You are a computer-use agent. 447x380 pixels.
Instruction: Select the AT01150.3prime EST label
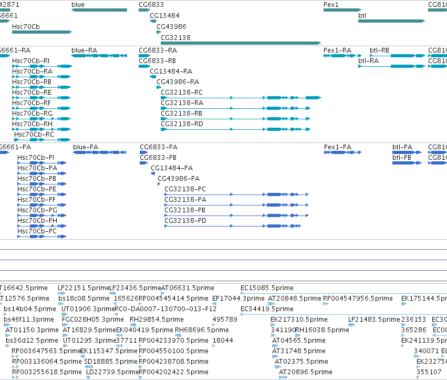32,330
